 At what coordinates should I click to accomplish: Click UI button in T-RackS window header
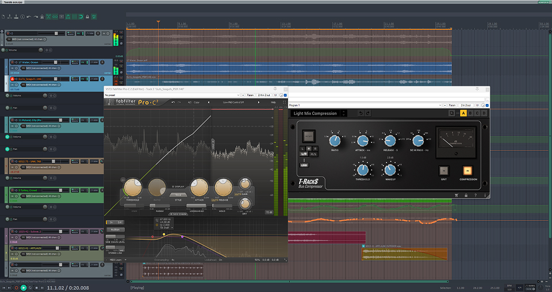tap(478, 105)
